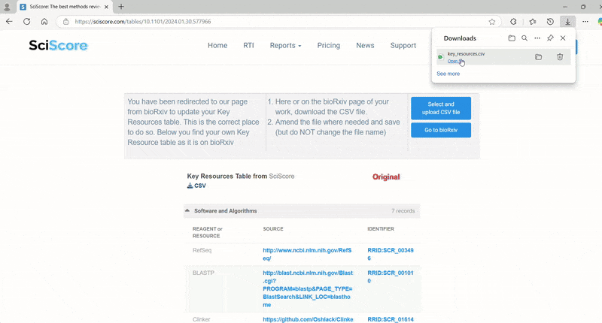
Task: Click the Go to bioRxiv button
Action: (441, 130)
